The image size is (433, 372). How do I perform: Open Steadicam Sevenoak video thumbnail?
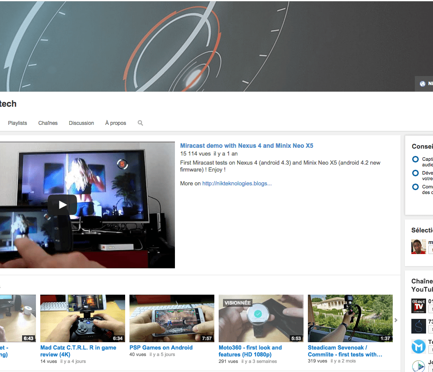click(x=350, y=318)
